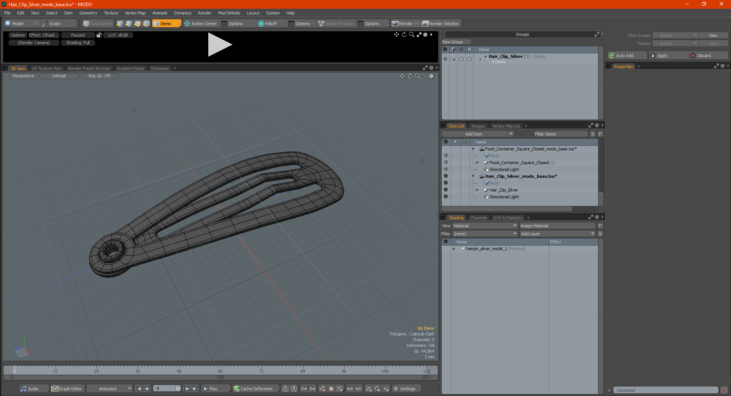Expand Hair_Clip_Silver item in Item List
Screen dimensions: 731x396
(478, 190)
